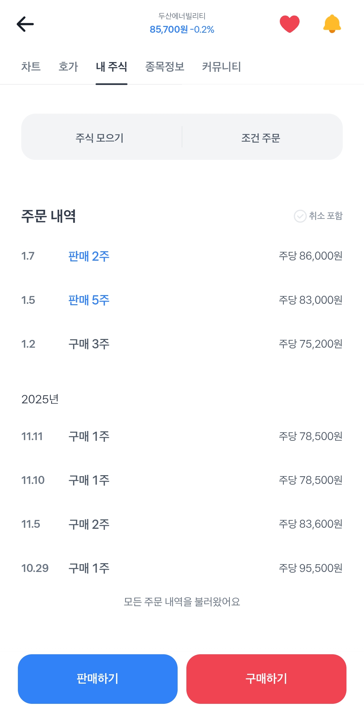Open the 10.29 구매 1주 order

pyautogui.click(x=182, y=568)
